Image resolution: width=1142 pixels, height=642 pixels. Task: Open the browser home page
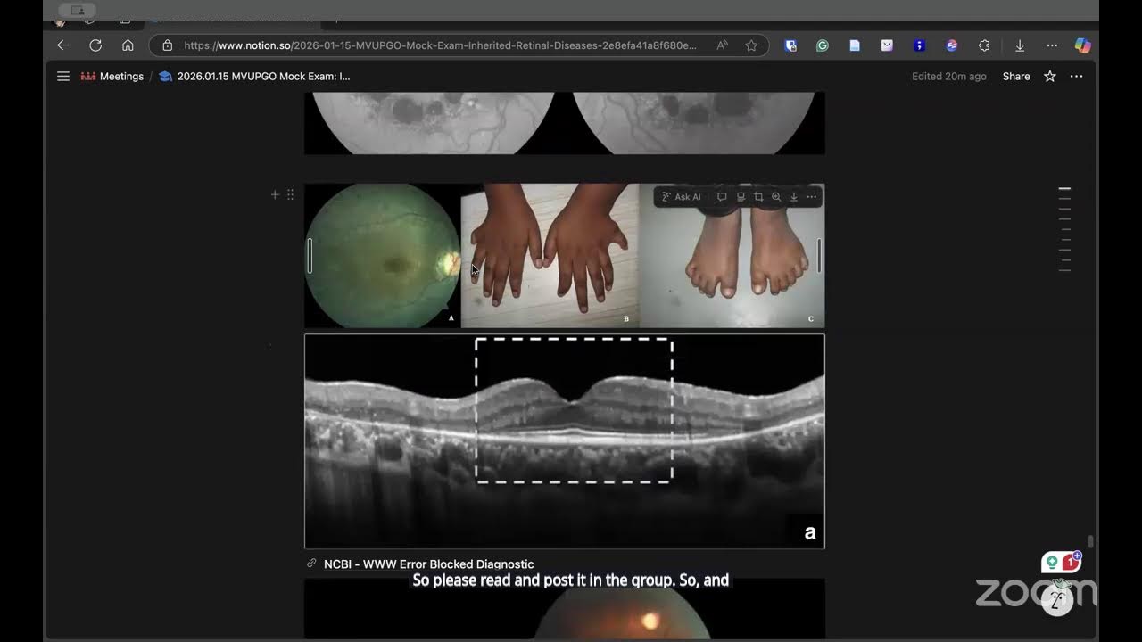(128, 45)
